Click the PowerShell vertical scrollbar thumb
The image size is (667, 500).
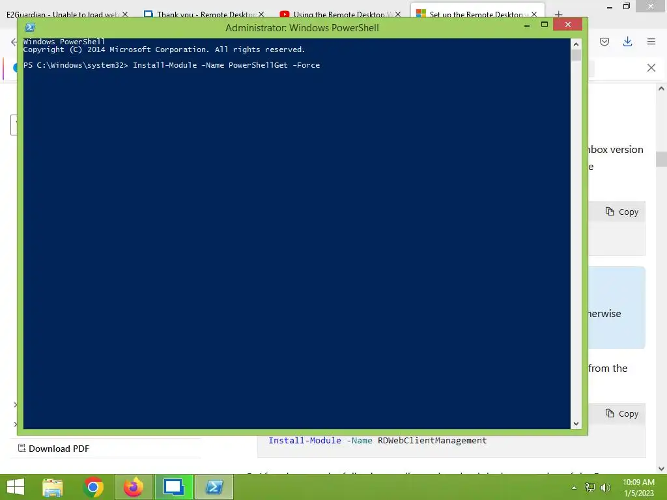point(576,55)
